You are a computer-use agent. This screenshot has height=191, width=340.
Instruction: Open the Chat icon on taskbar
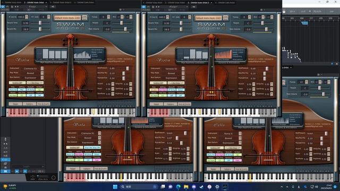pyautogui.click(x=171, y=187)
